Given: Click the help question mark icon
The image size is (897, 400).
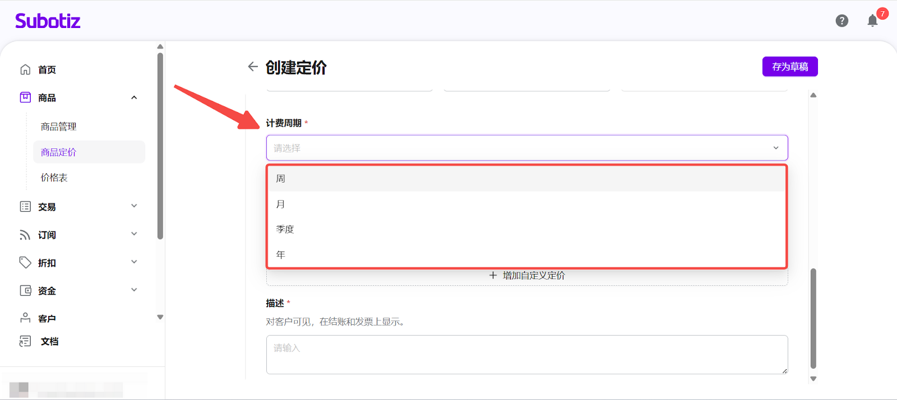Looking at the screenshot, I should click(x=841, y=21).
